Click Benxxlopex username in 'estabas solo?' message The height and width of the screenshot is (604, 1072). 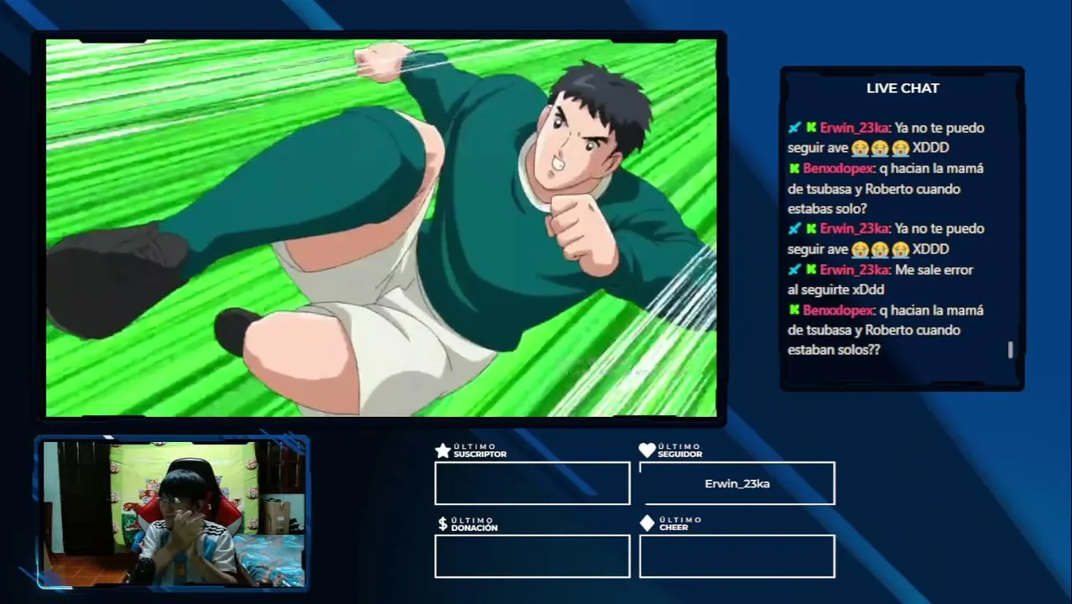[x=838, y=169]
